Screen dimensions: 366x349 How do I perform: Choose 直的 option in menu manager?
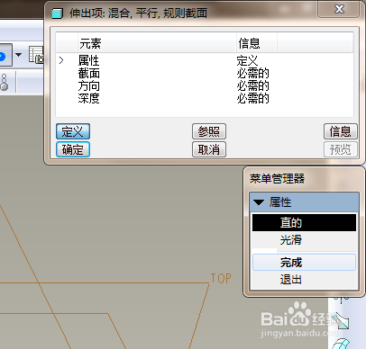(304, 222)
